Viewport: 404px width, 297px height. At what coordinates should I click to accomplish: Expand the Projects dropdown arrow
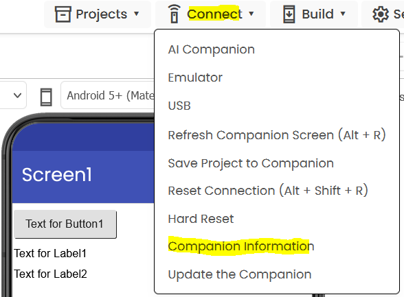pyautogui.click(x=136, y=14)
